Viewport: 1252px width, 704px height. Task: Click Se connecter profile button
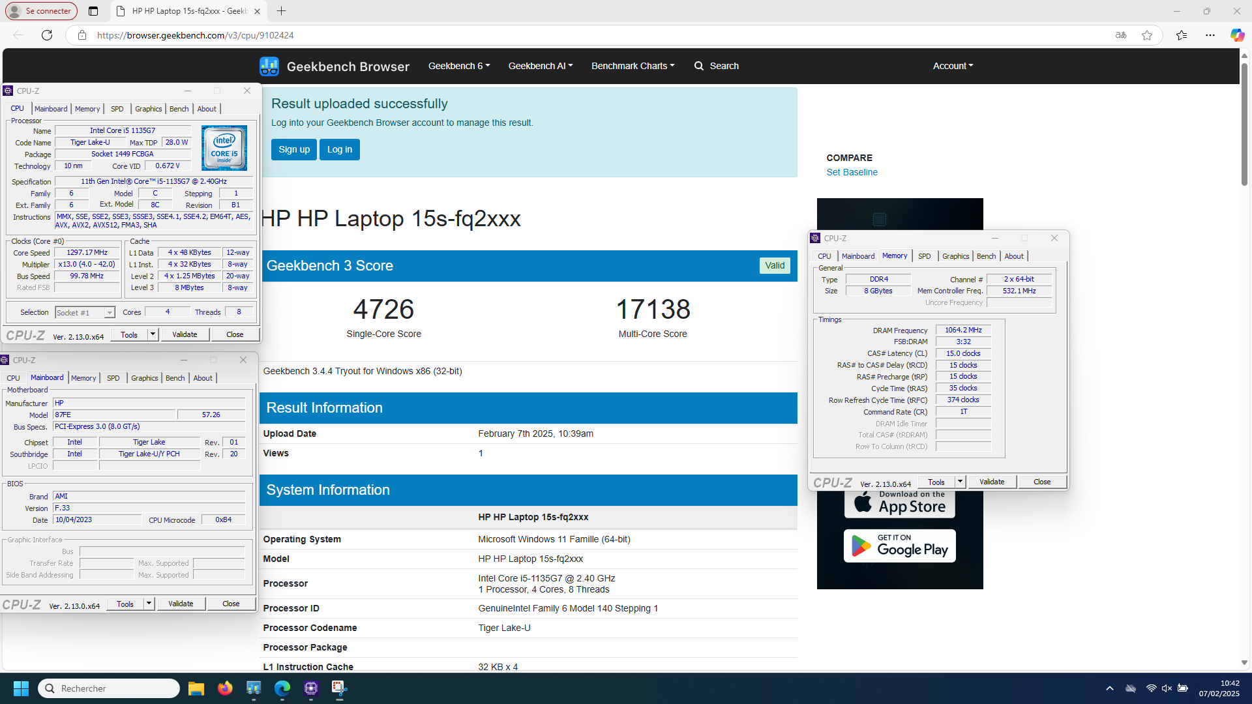point(41,11)
